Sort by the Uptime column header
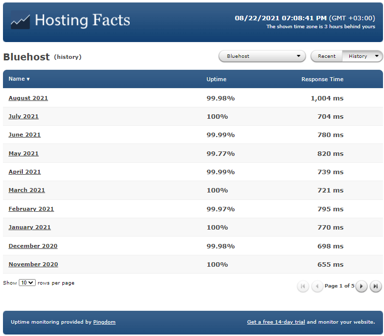The width and height of the screenshot is (384, 336). coord(216,79)
